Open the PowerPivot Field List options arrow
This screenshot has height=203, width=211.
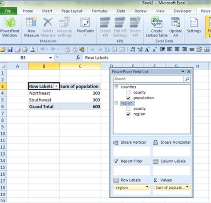click(x=183, y=71)
